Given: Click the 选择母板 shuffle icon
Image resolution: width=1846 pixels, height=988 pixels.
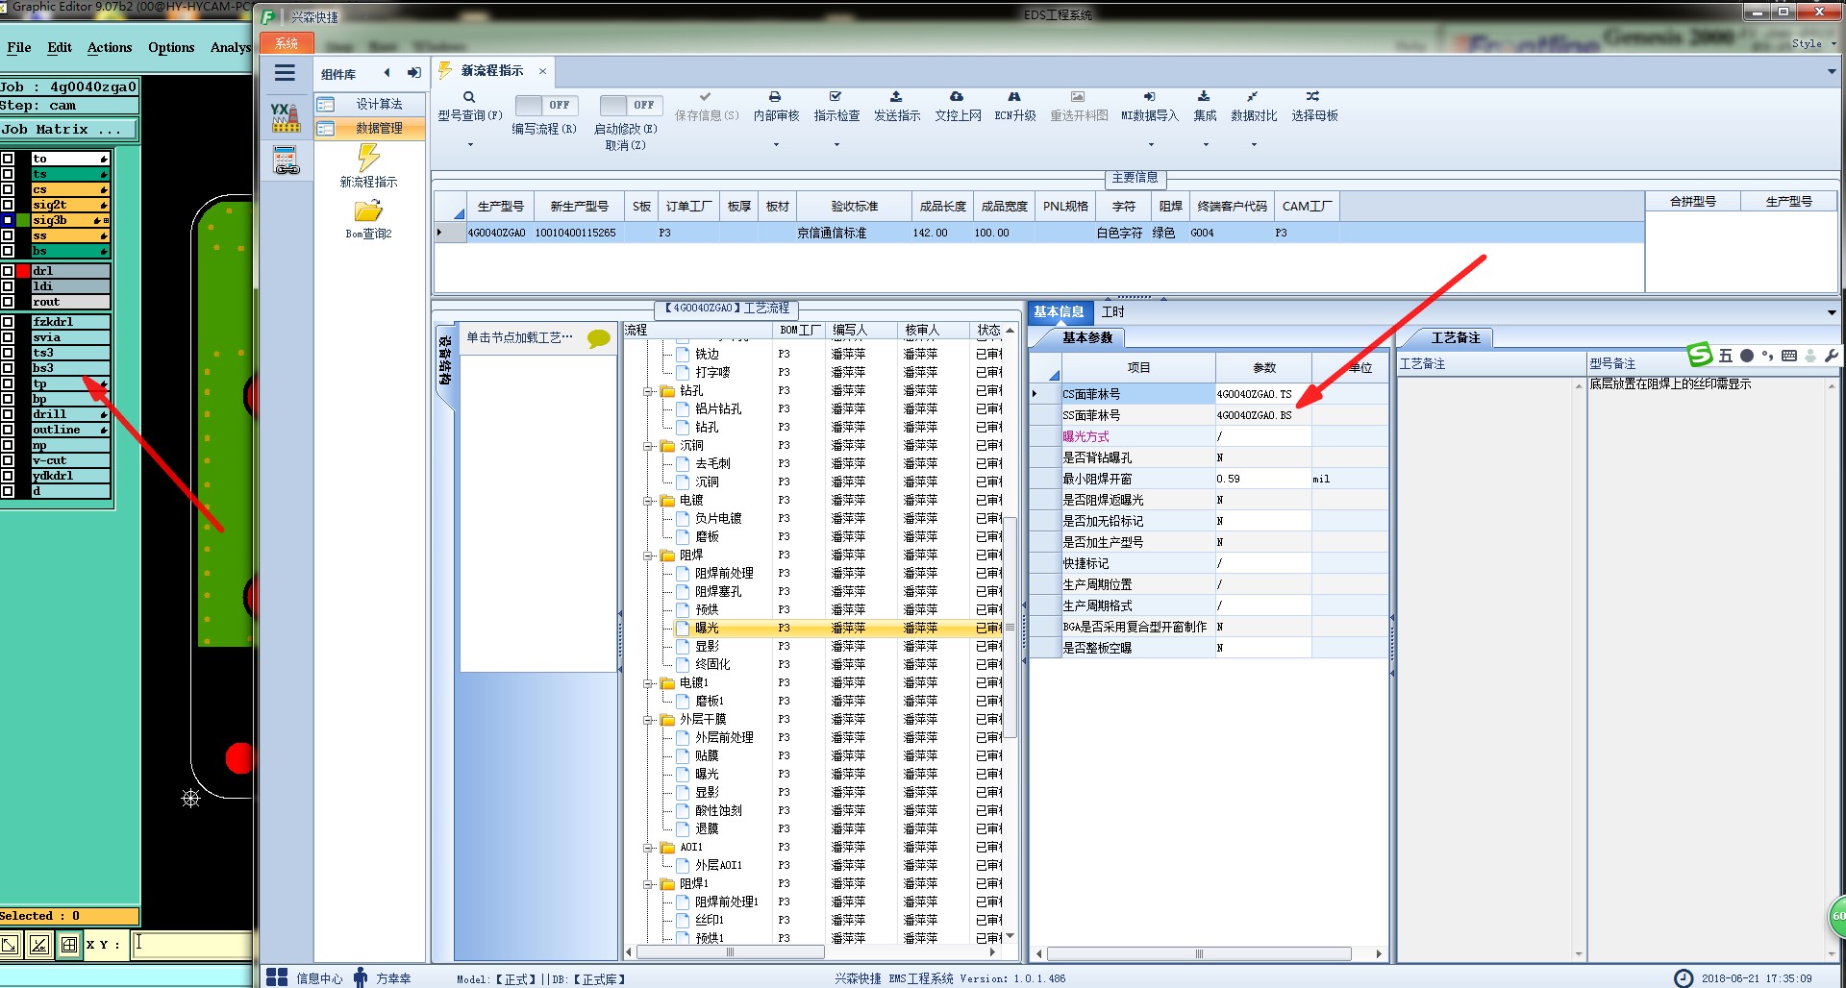Looking at the screenshot, I should 1312,97.
